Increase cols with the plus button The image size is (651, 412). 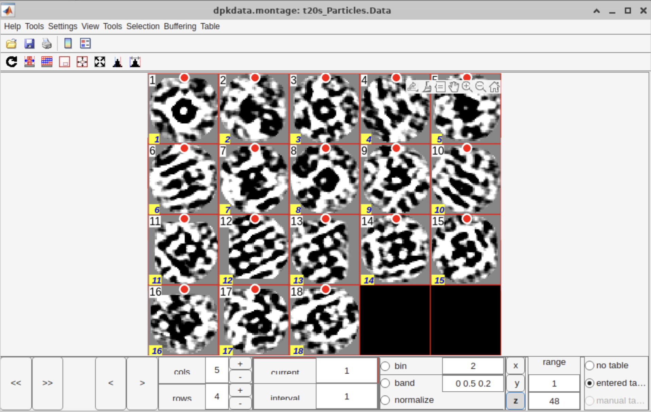(x=240, y=364)
